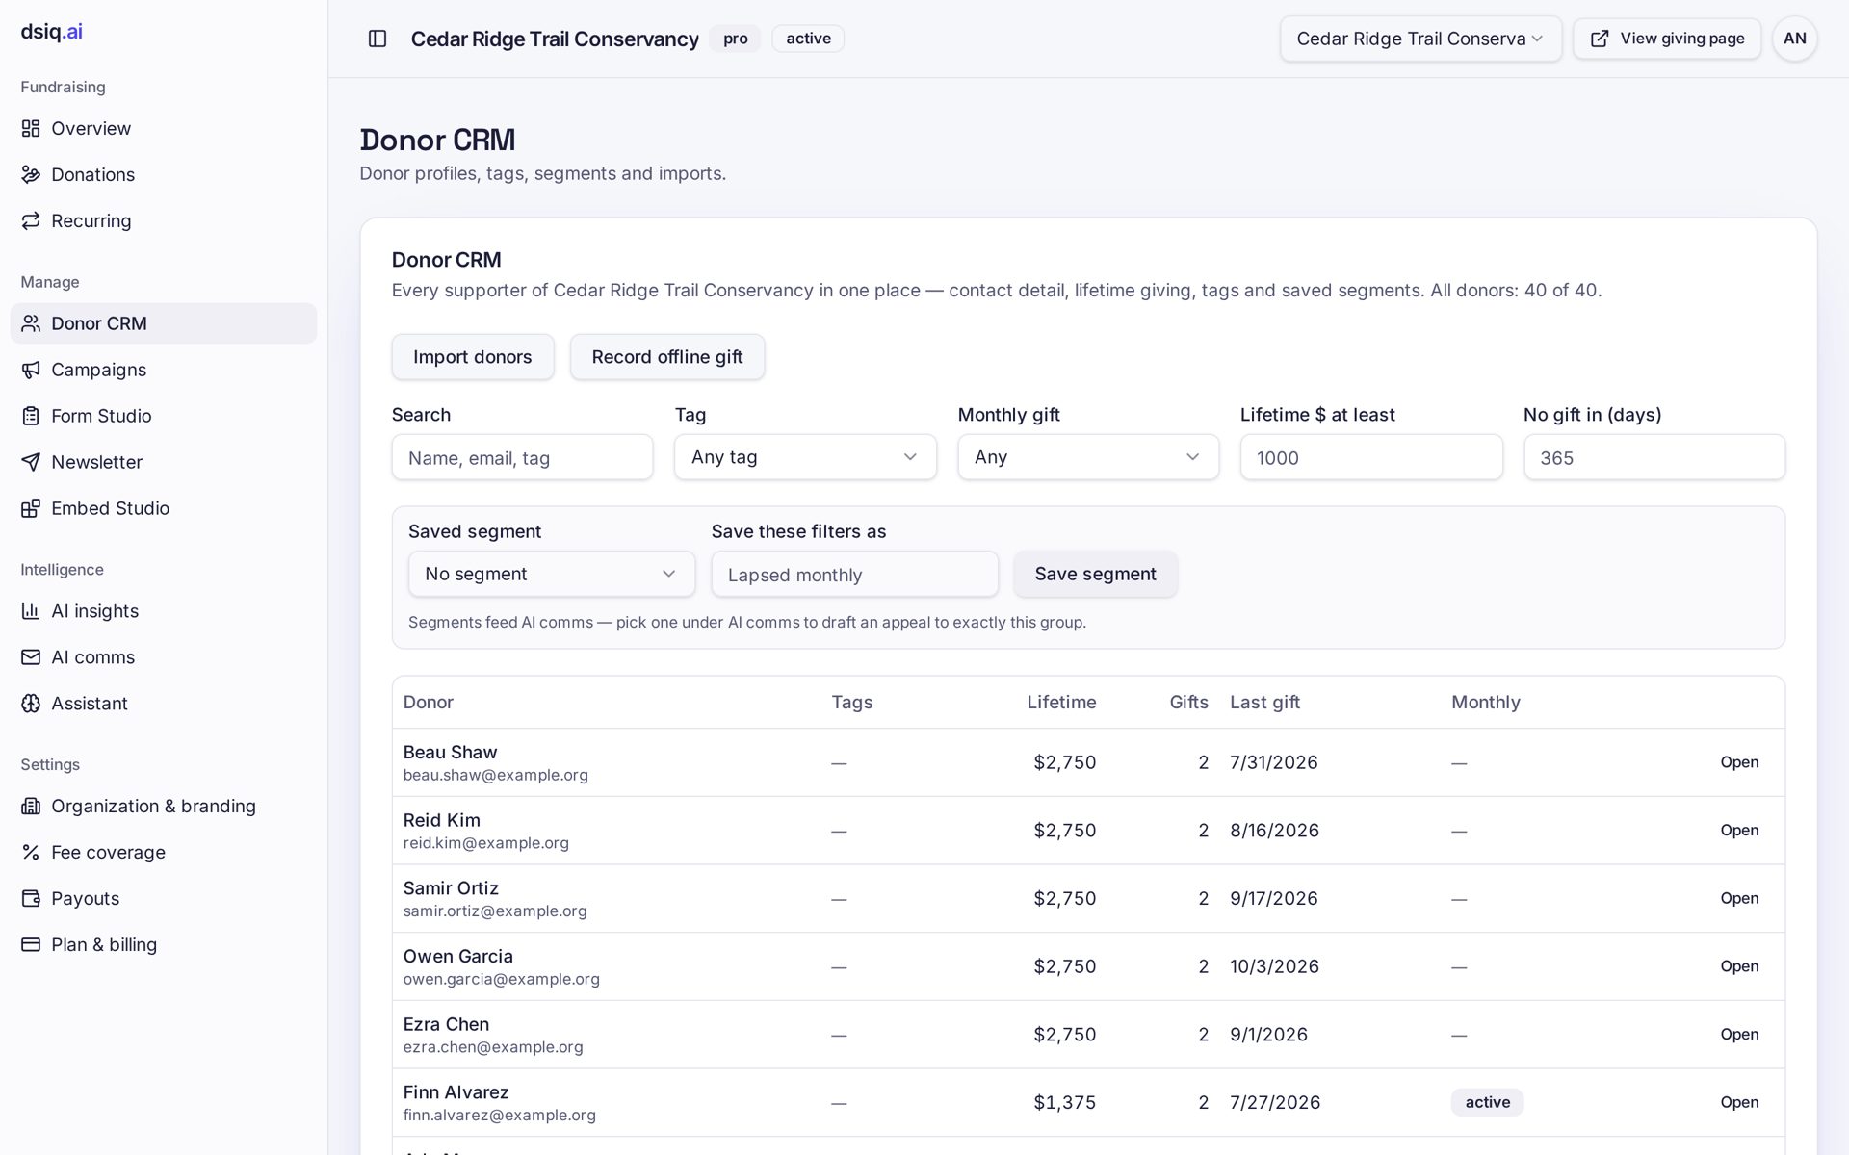1849x1155 pixels.
Task: Click the Import donors button
Action: [473, 357]
